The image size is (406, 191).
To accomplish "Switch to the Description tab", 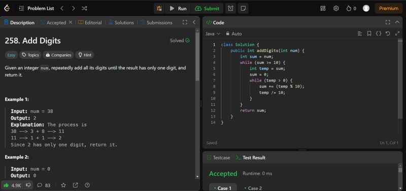I will click(x=19, y=22).
